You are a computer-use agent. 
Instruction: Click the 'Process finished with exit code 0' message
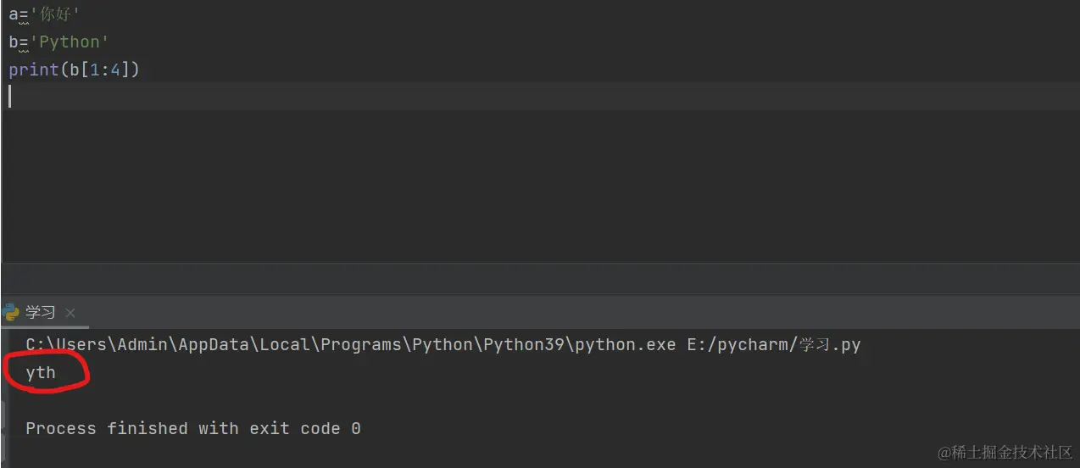coord(192,429)
